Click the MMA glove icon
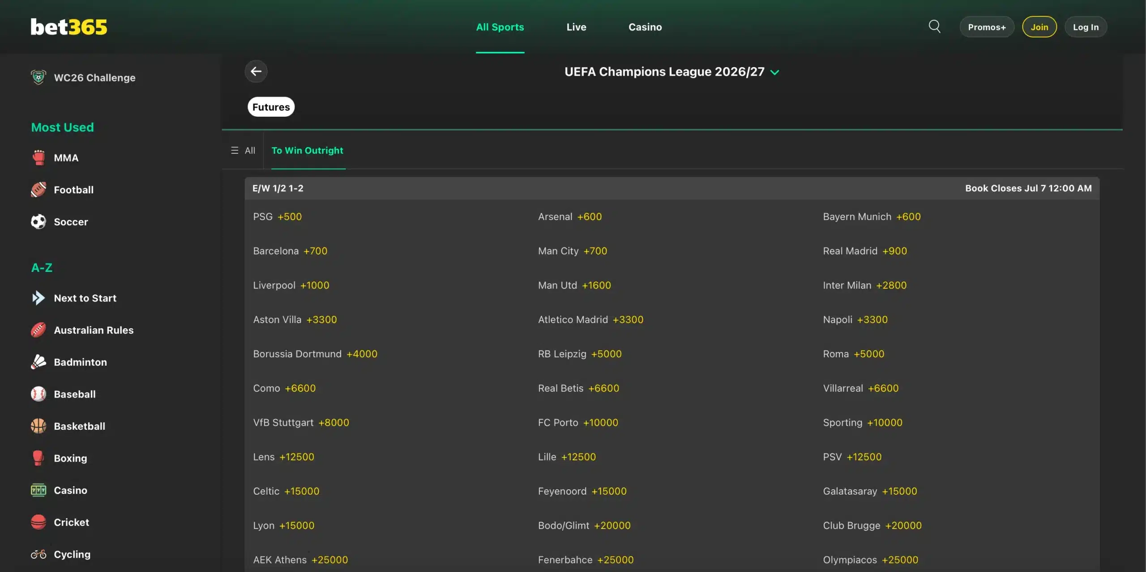The width and height of the screenshot is (1146, 572). click(x=38, y=157)
